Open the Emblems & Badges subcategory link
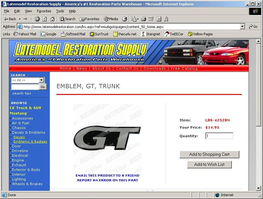263x199 pixels. click(x=30, y=141)
